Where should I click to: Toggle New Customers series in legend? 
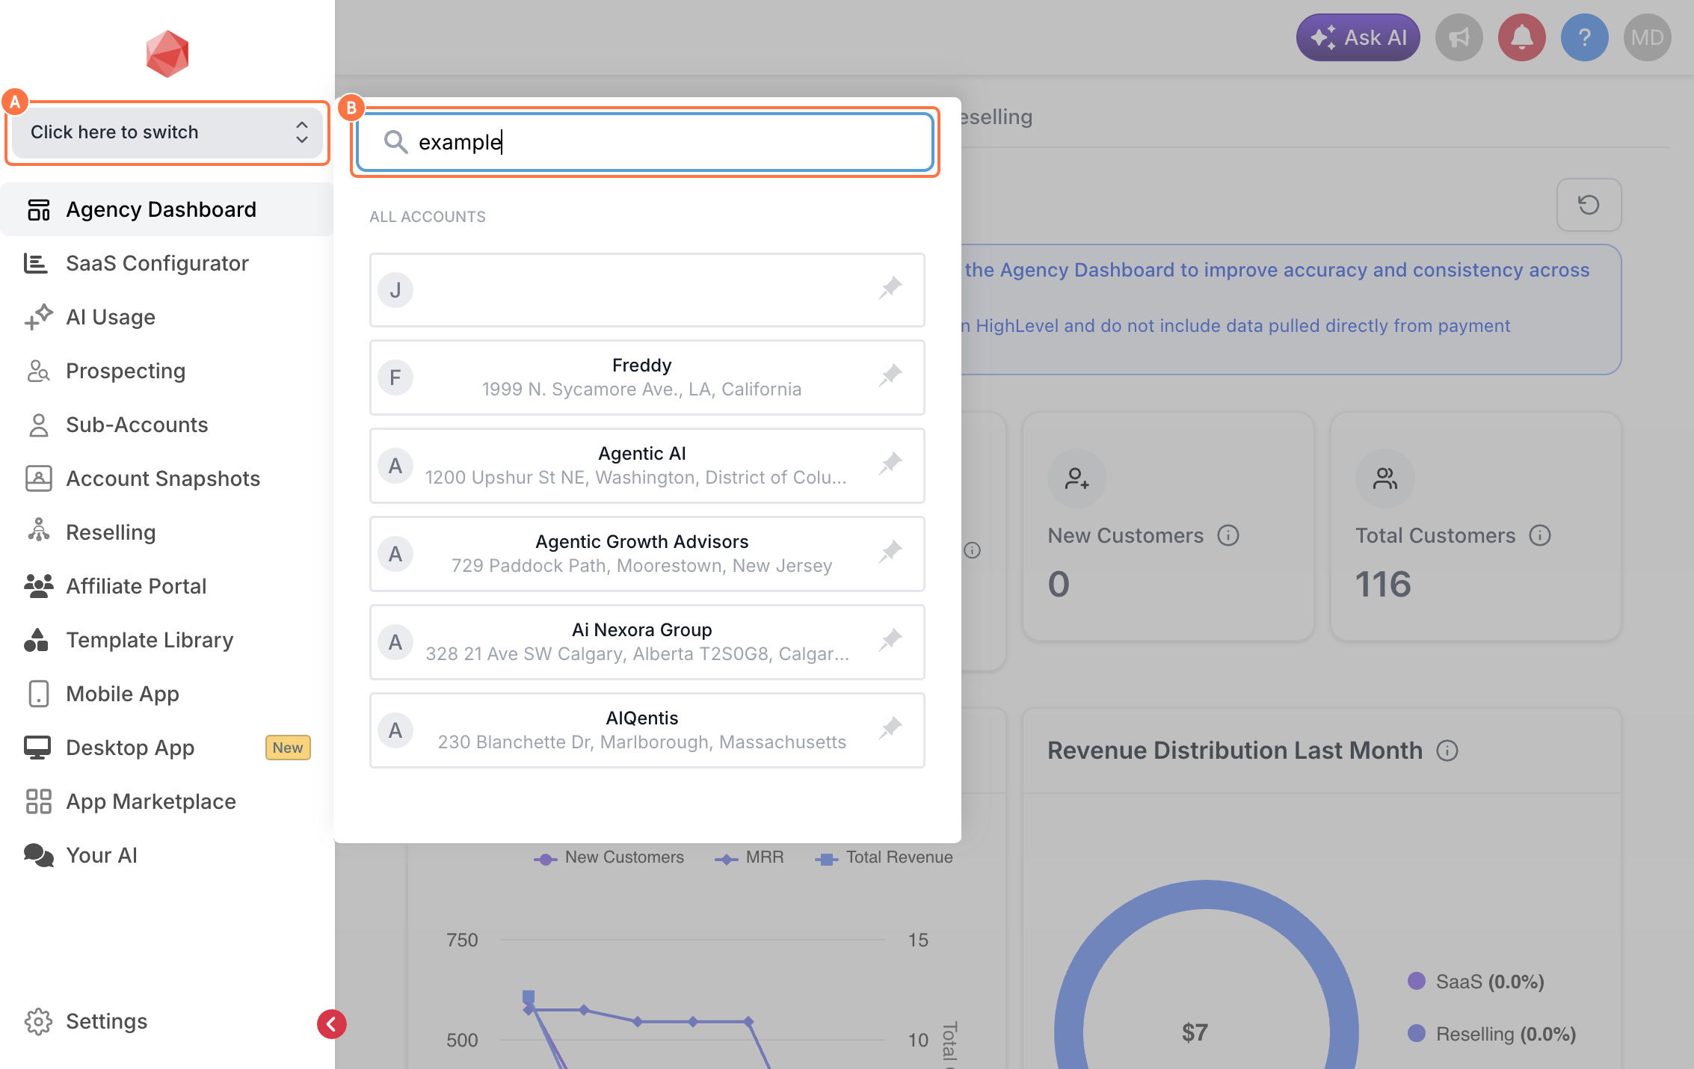coord(609,857)
